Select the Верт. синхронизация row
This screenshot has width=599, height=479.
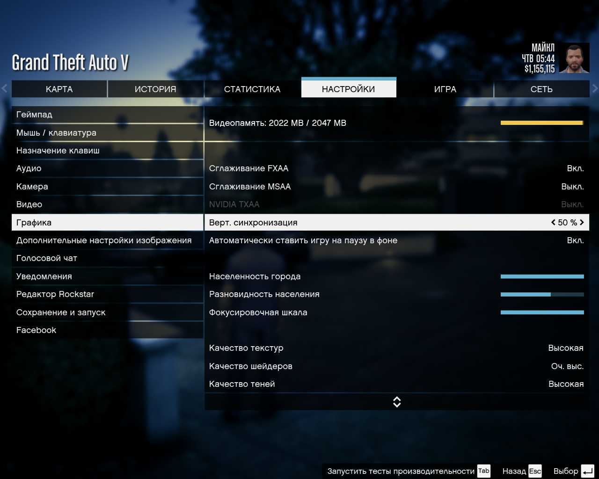pyautogui.click(x=397, y=222)
